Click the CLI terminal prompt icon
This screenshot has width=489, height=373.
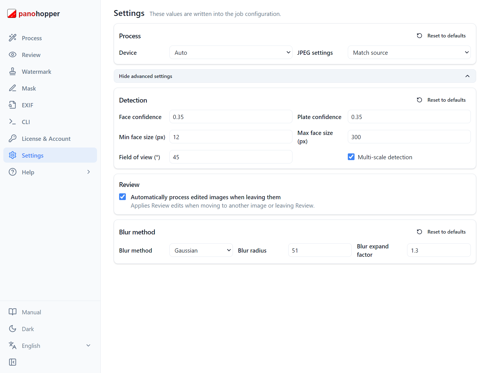pyautogui.click(x=13, y=122)
